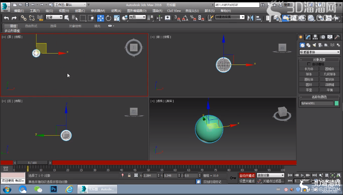Click the Windows Start button
This screenshot has height=195, width=343.
pyautogui.click(x=7, y=189)
